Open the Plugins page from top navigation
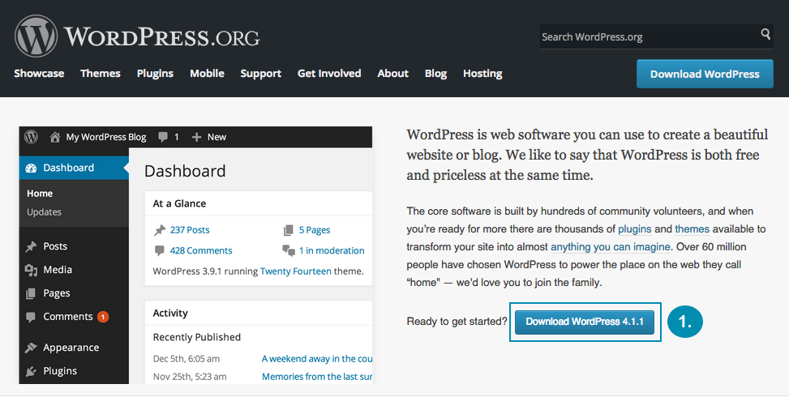The width and height of the screenshot is (789, 397). coord(155,73)
